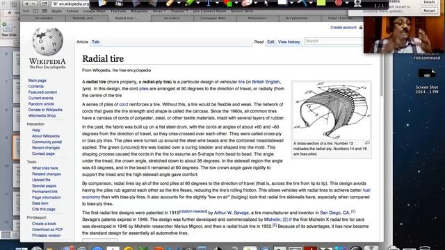
Task: Select the Article tab
Action: (x=82, y=42)
